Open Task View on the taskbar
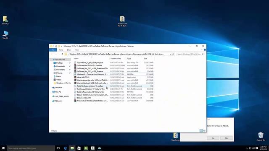The image size is (269, 151). coord(58,148)
